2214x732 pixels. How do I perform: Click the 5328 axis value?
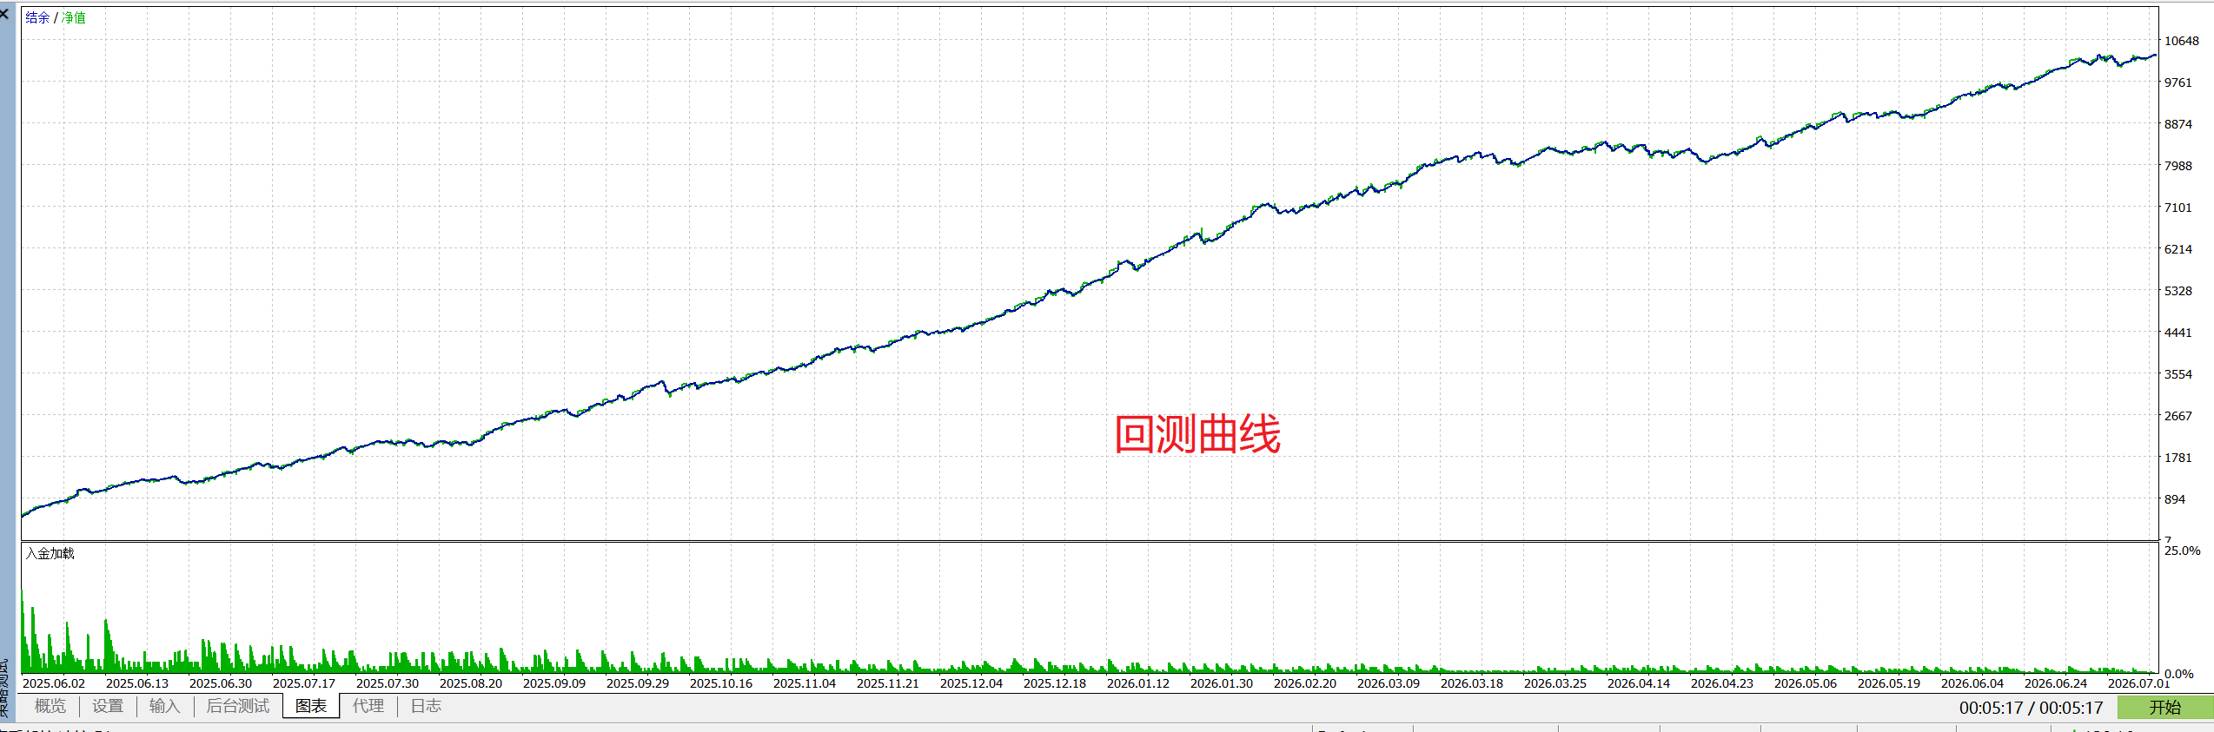pyautogui.click(x=2178, y=291)
